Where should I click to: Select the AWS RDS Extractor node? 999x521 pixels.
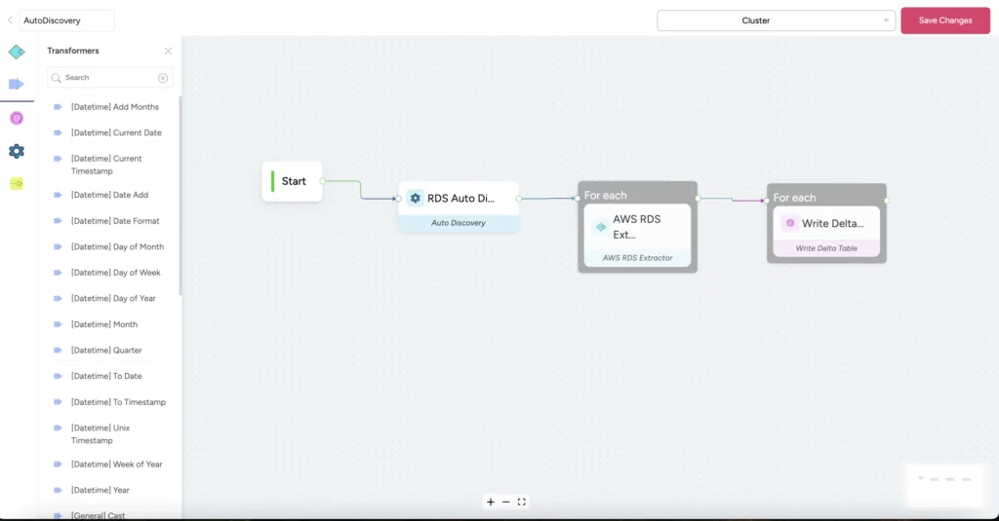pyautogui.click(x=636, y=227)
